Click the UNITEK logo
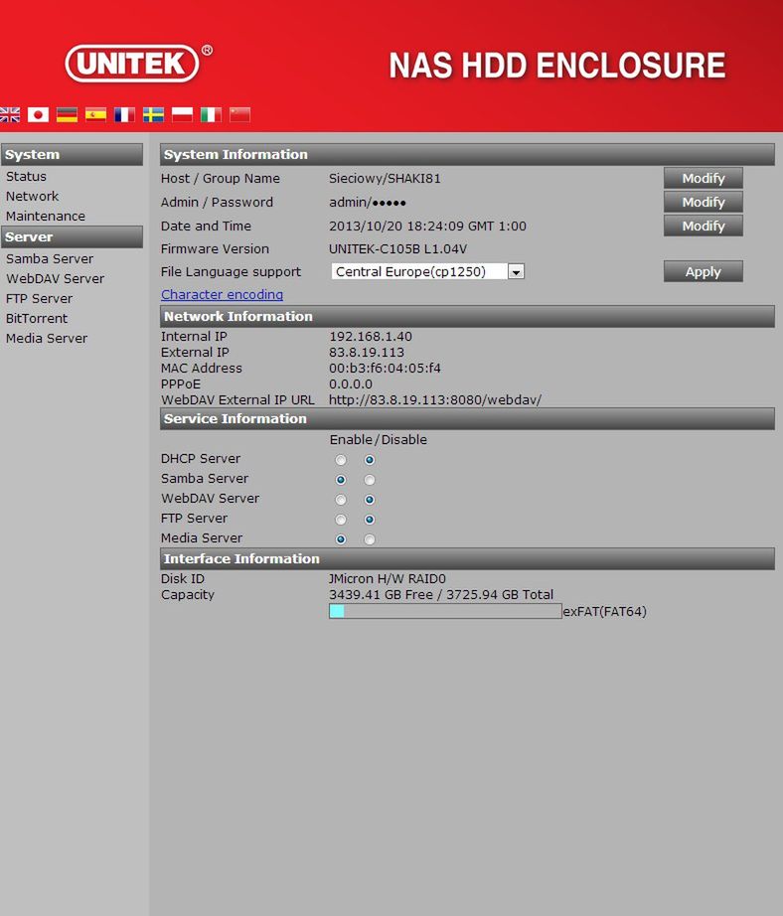This screenshot has height=916, width=783. 138,64
